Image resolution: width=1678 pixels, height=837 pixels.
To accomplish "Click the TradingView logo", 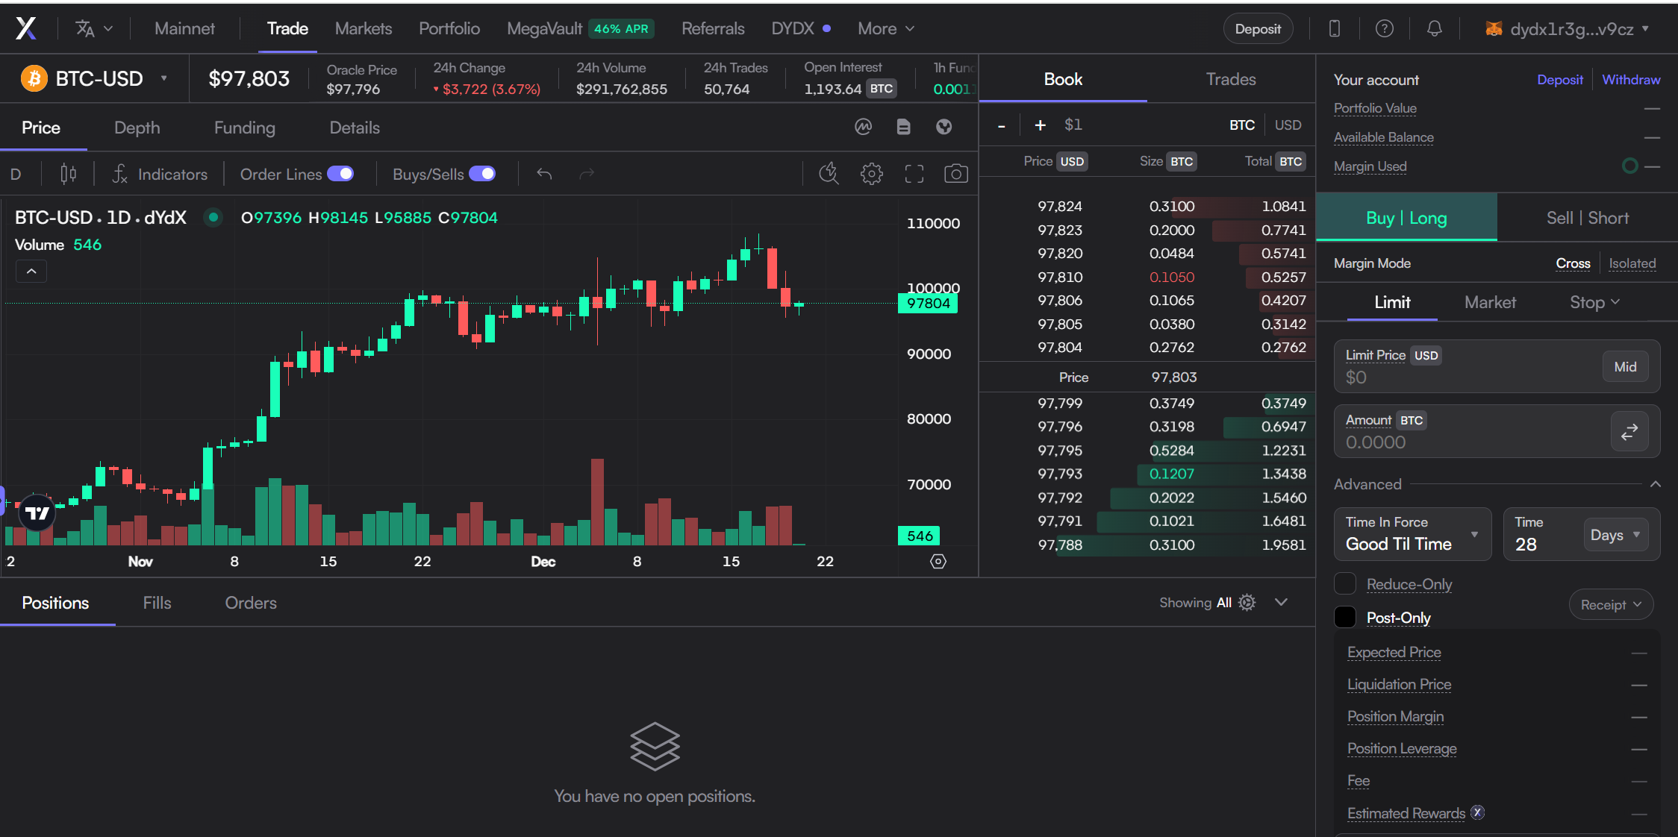I will [37, 512].
